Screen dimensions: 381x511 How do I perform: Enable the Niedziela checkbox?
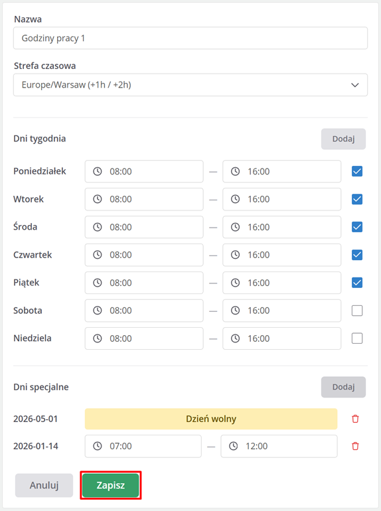point(357,338)
